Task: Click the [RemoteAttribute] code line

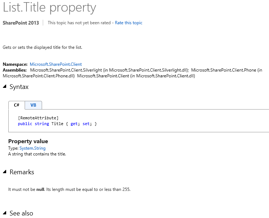Action: pyautogui.click(x=38, y=118)
